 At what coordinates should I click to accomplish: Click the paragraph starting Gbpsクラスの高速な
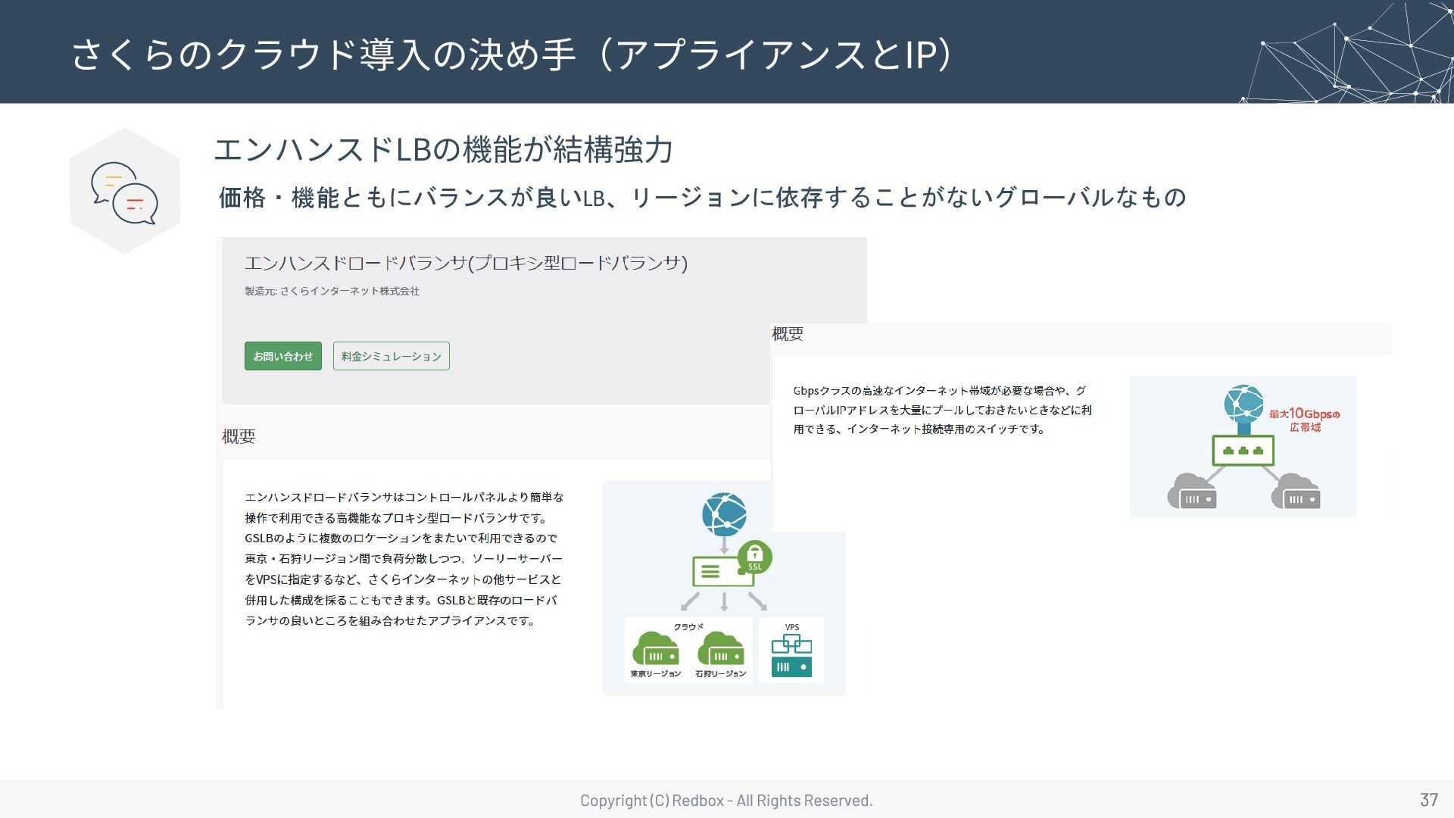[942, 410]
